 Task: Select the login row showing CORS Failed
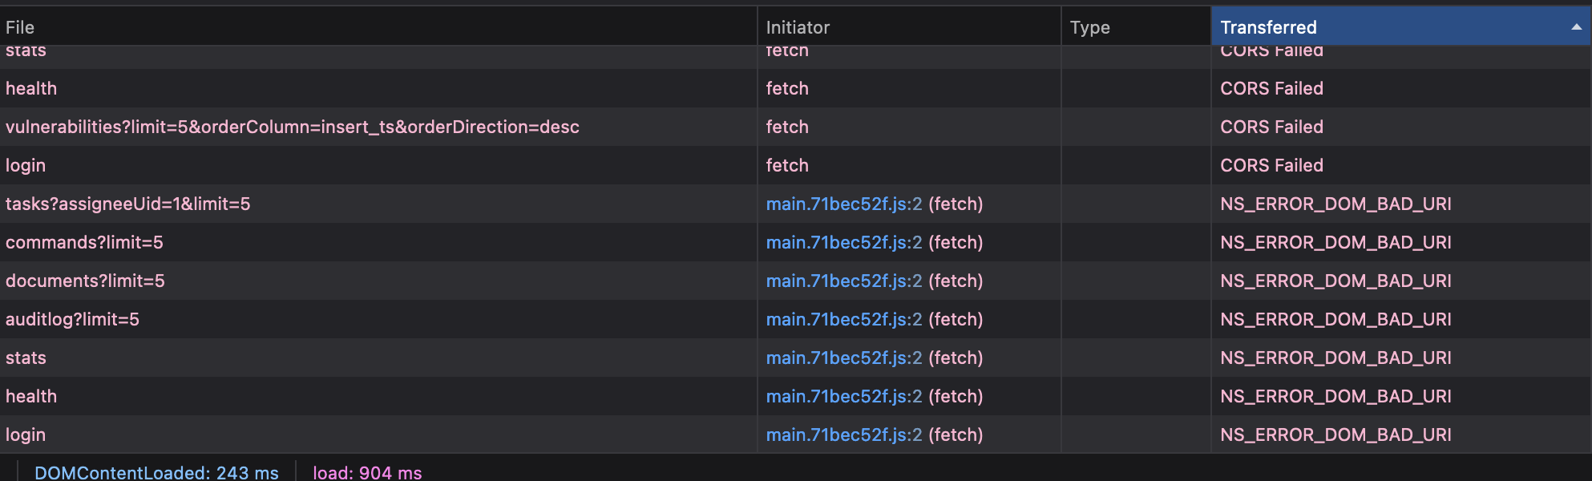tap(321, 165)
